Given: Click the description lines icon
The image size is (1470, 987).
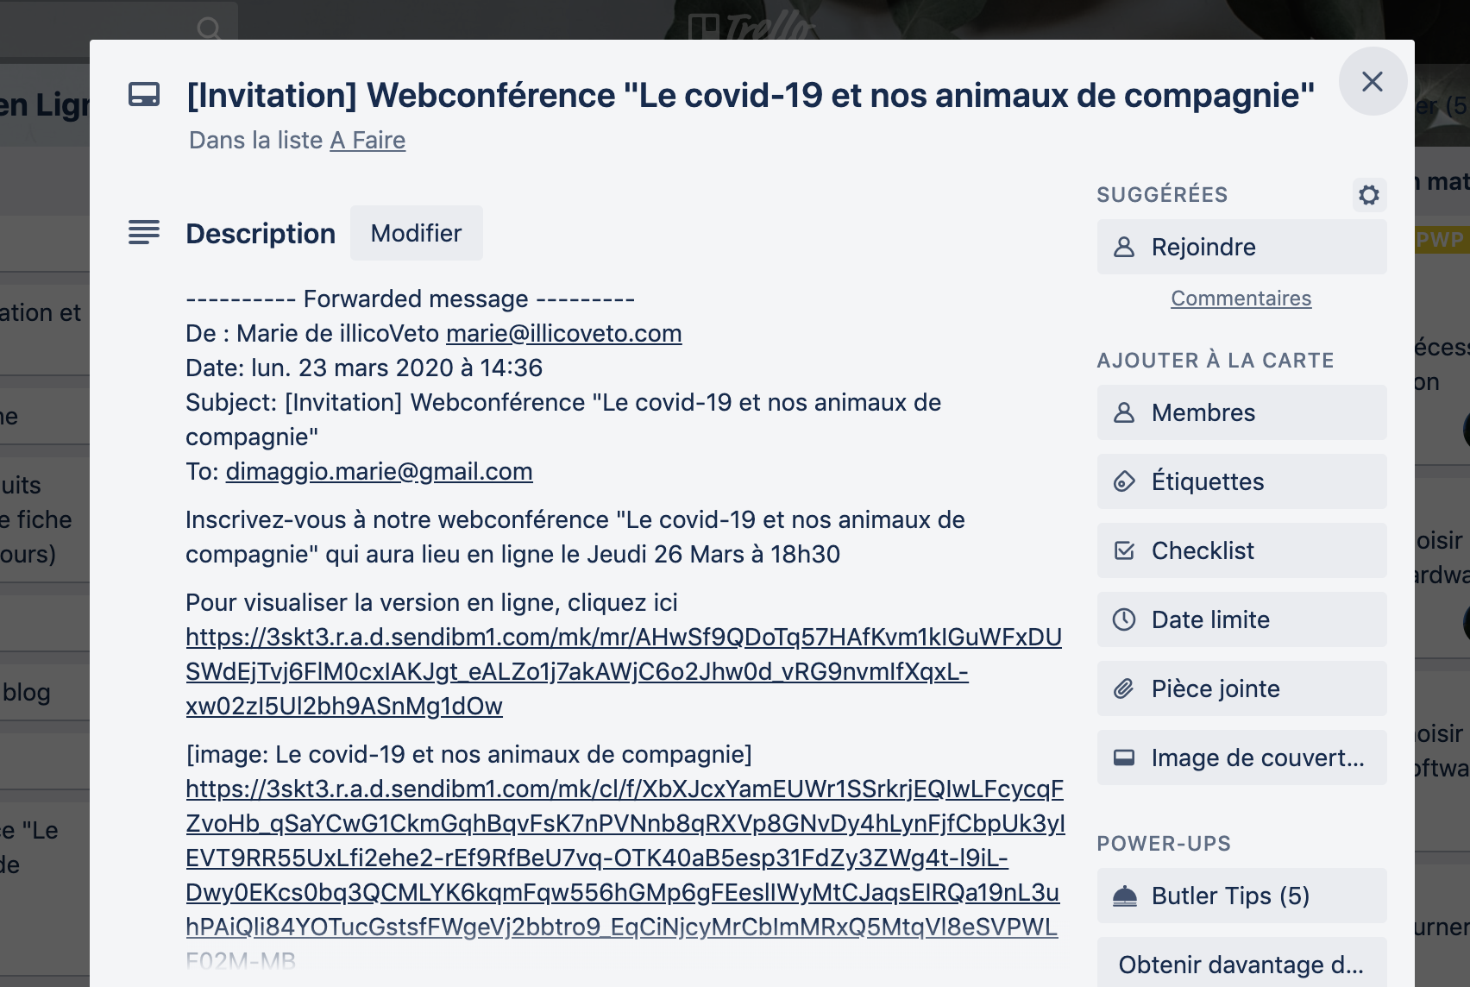Looking at the screenshot, I should tap(144, 233).
